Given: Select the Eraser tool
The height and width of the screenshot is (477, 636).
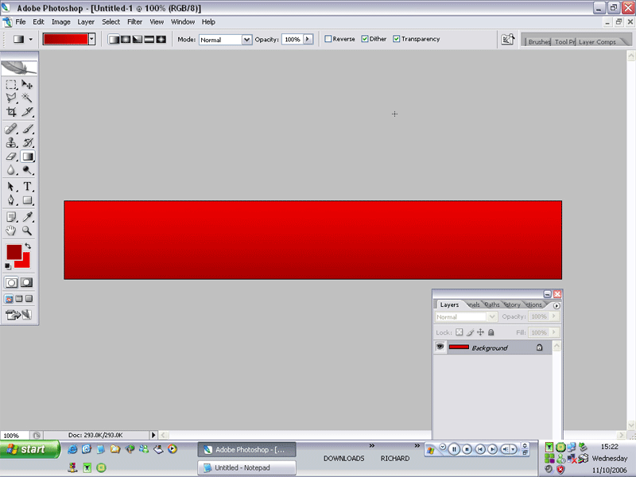Looking at the screenshot, I should point(11,156).
